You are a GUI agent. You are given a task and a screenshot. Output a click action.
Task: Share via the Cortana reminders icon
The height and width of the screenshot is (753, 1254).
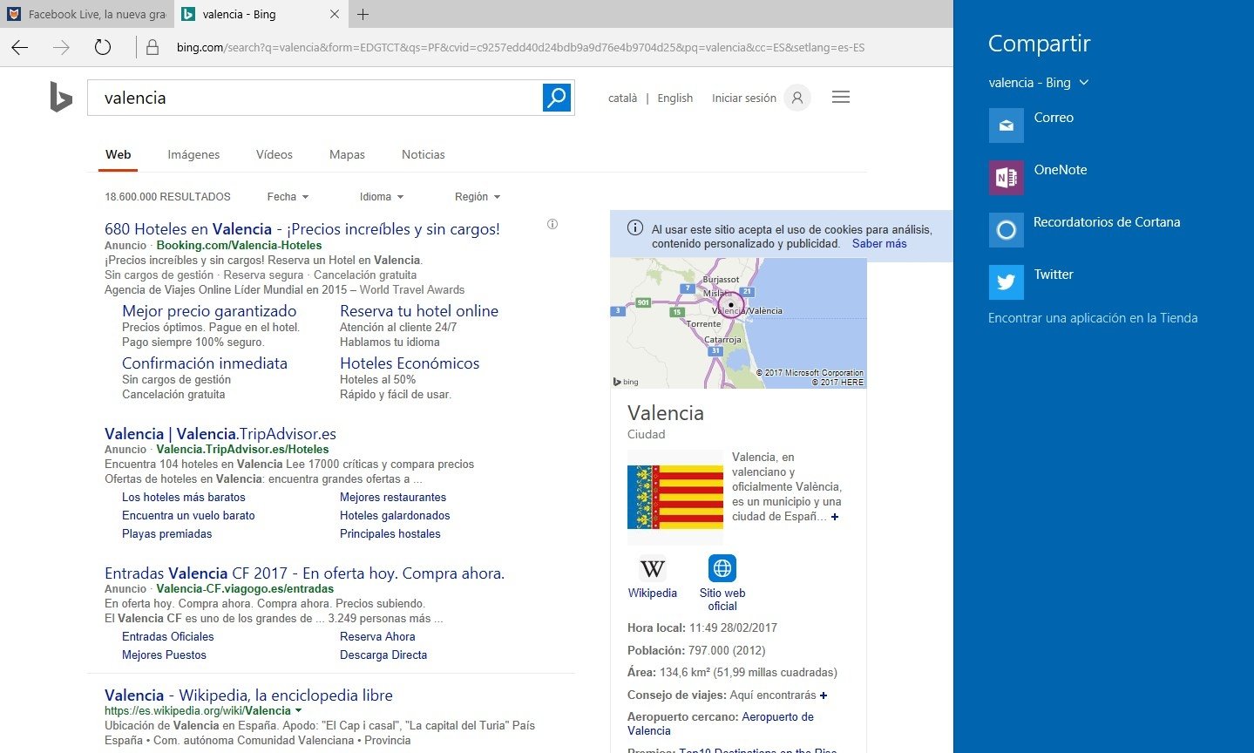1007,230
